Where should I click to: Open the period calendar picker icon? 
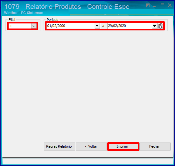point(161,26)
